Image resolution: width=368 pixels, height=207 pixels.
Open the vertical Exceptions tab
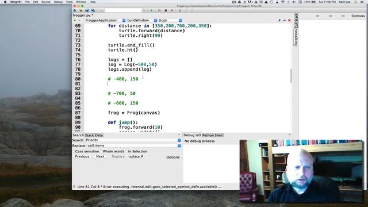pyautogui.click(x=296, y=37)
